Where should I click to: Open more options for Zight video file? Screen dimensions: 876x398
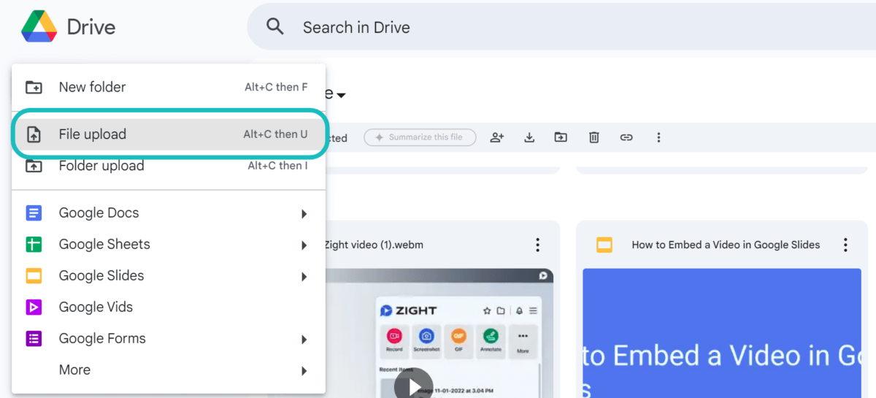(537, 245)
